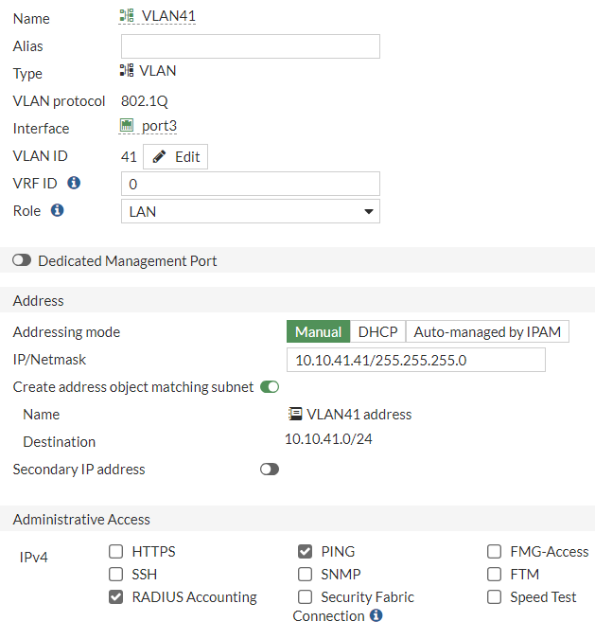This screenshot has width=595, height=639.
Task: Disable Create address object matching subnet
Action: coord(270,386)
